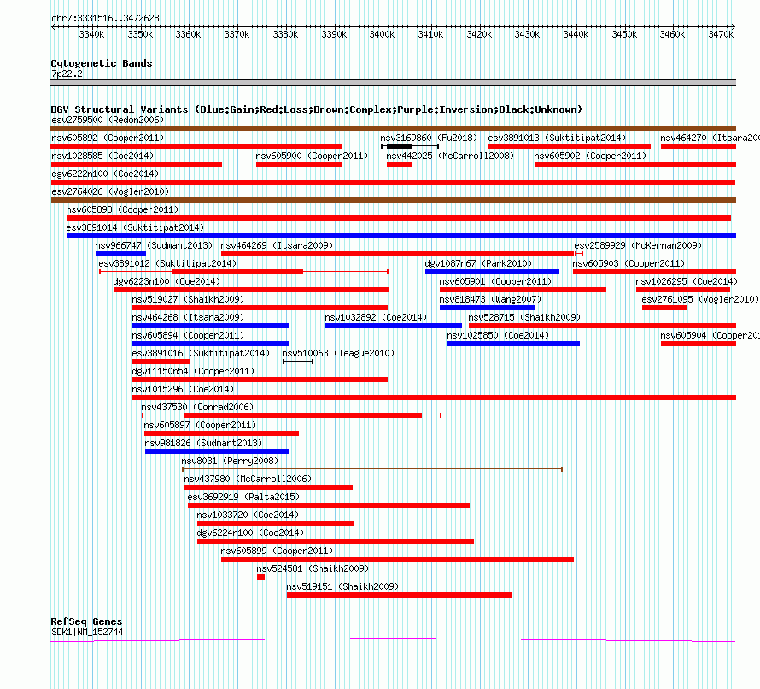Select nsv519151 (Shaikh2009) label
The width and height of the screenshot is (760, 689).
pos(342,586)
